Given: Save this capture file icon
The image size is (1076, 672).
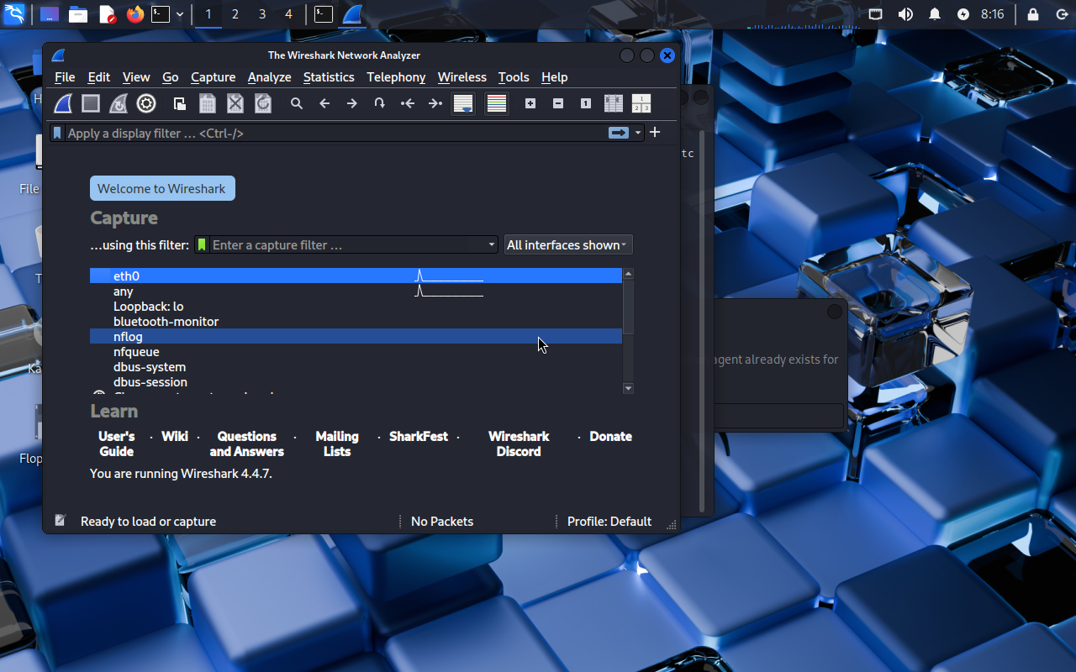Looking at the screenshot, I should point(208,103).
